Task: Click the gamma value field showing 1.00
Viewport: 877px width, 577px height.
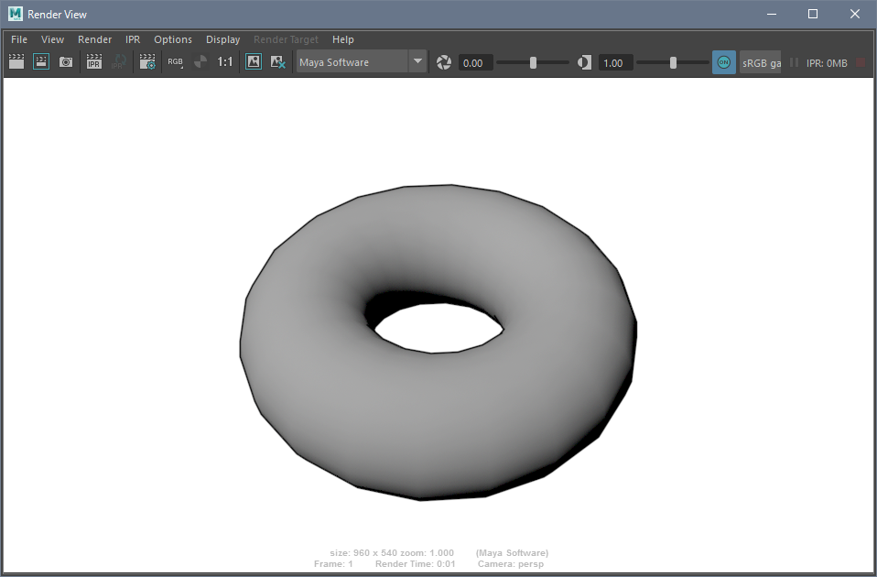Action: [615, 63]
